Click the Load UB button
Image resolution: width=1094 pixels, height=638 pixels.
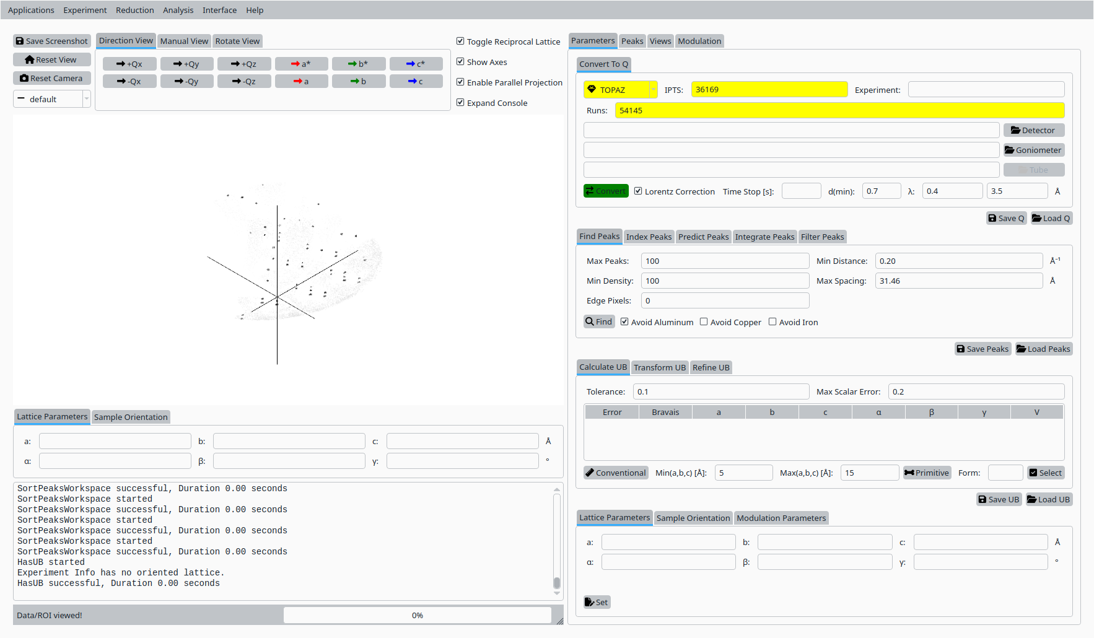(1048, 499)
